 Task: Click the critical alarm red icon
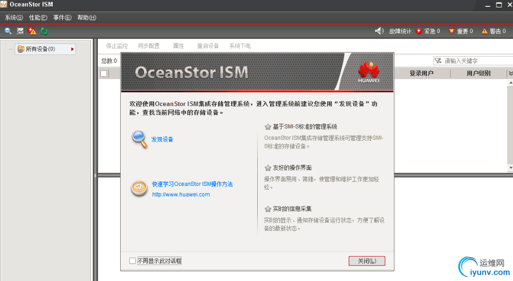click(x=419, y=31)
